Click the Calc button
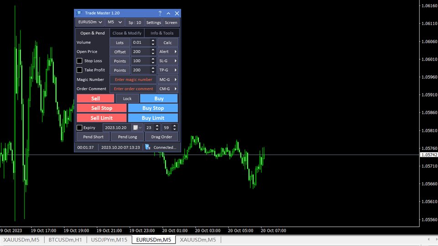Screen dimensions: 438x246 click(167, 42)
